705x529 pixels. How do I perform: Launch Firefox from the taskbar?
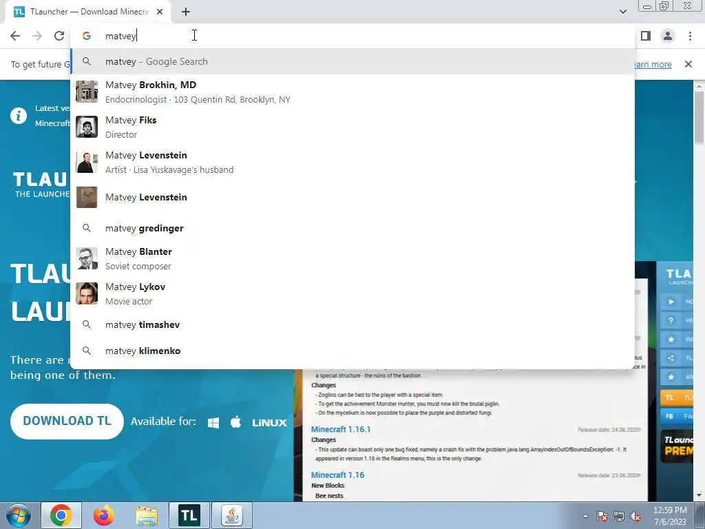pyautogui.click(x=104, y=515)
